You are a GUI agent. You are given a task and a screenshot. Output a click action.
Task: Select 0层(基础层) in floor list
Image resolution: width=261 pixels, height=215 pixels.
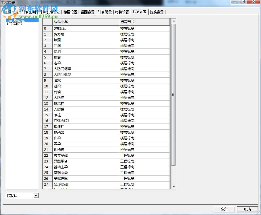click(x=22, y=20)
